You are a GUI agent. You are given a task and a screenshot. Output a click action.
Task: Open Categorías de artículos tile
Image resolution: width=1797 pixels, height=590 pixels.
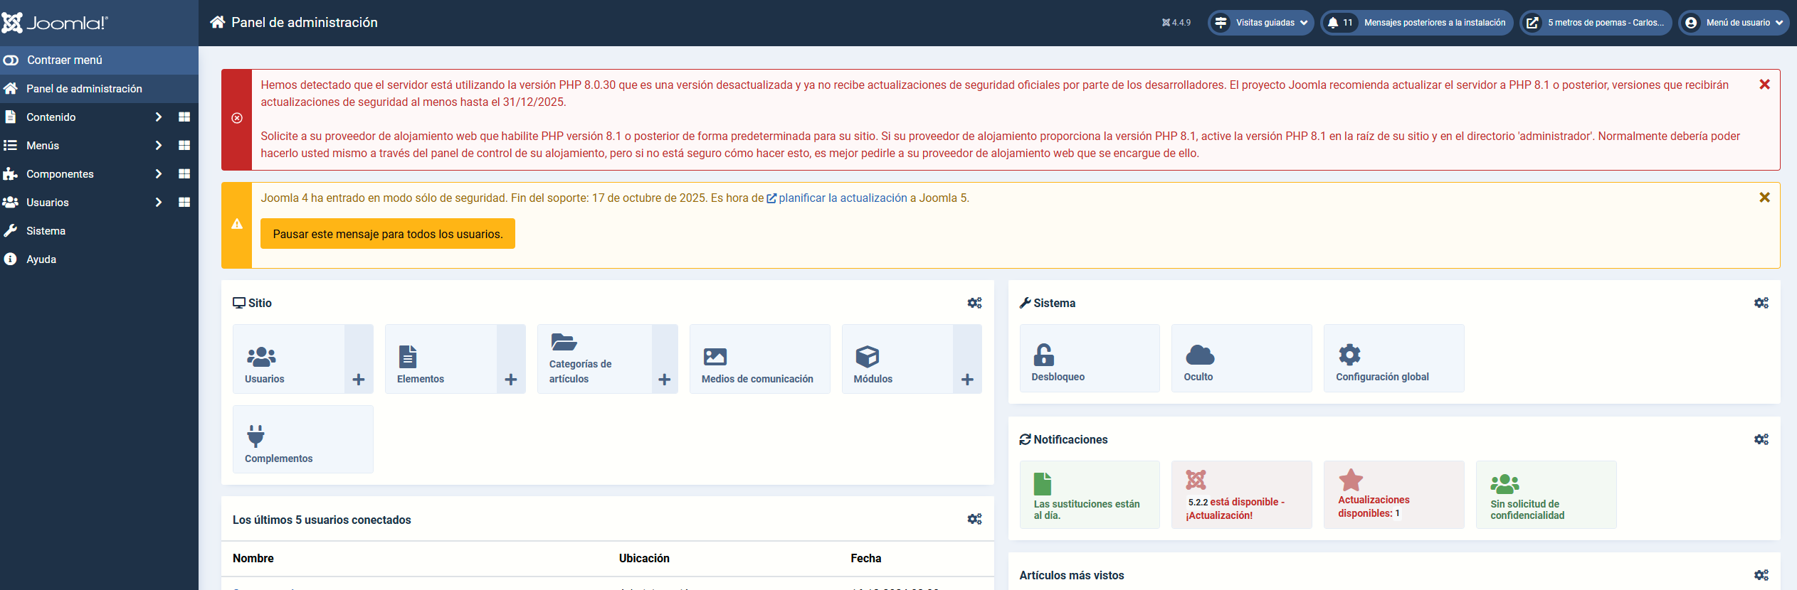[x=594, y=359]
